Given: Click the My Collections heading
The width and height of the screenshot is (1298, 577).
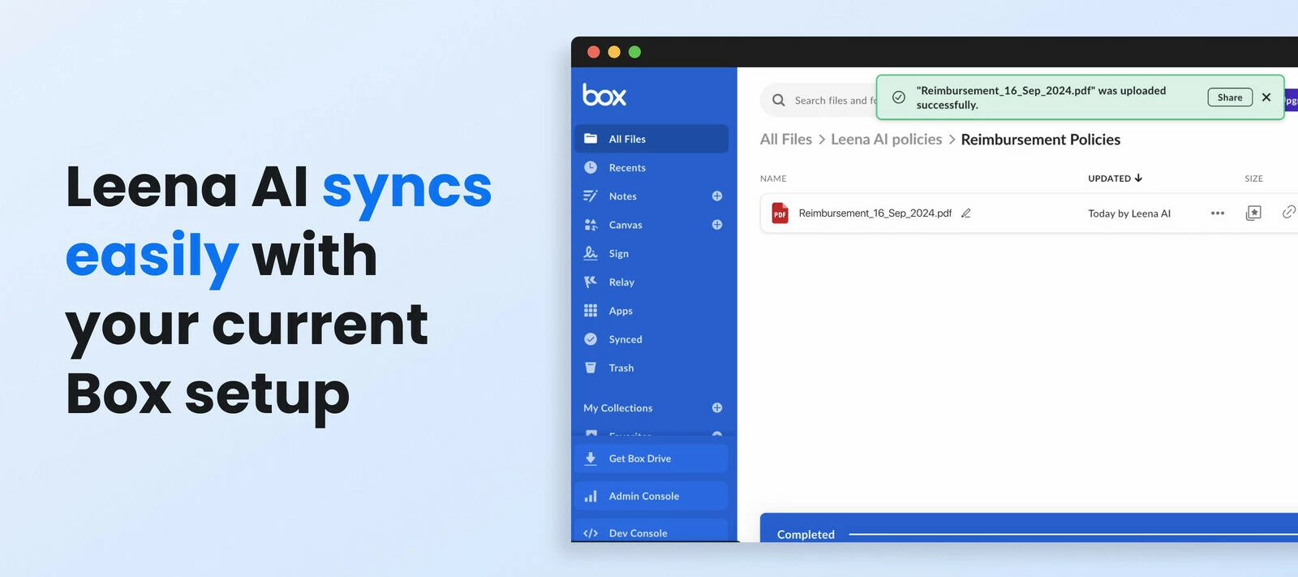Looking at the screenshot, I should click(617, 408).
